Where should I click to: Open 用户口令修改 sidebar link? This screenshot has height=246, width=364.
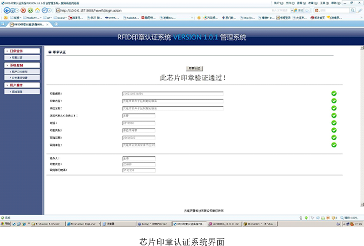[22, 72]
